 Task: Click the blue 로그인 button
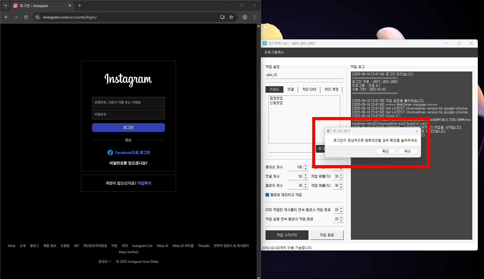(129, 128)
